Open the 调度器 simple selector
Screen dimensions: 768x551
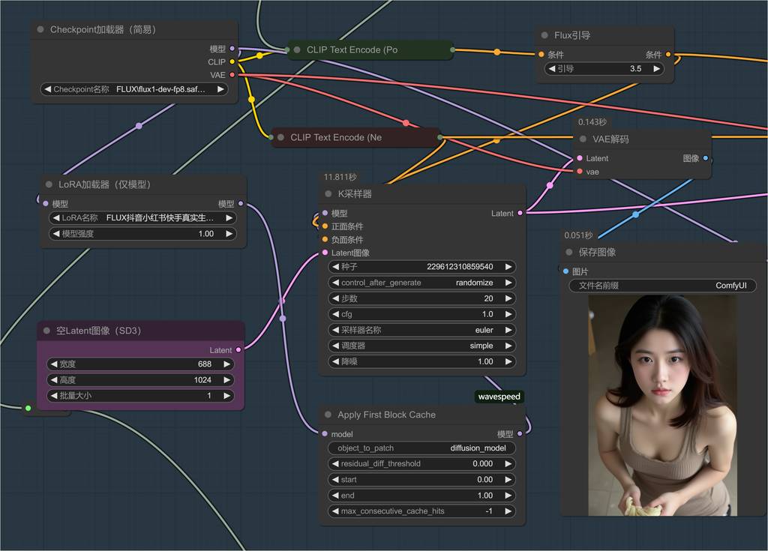[x=421, y=346]
